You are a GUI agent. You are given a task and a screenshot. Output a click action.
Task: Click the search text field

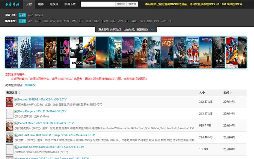[98, 4]
